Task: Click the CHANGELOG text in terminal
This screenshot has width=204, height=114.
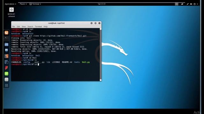Action: [16, 62]
